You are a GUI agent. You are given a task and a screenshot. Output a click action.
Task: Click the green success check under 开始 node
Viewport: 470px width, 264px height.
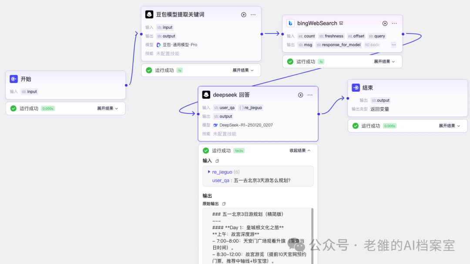point(13,108)
